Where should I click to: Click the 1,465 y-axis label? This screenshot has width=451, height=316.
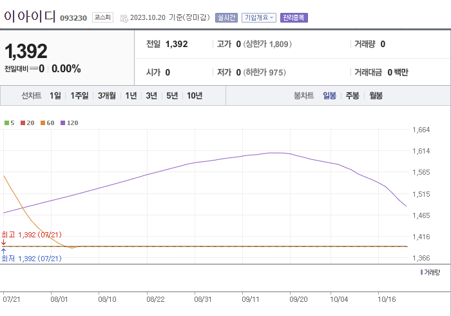tap(421, 215)
